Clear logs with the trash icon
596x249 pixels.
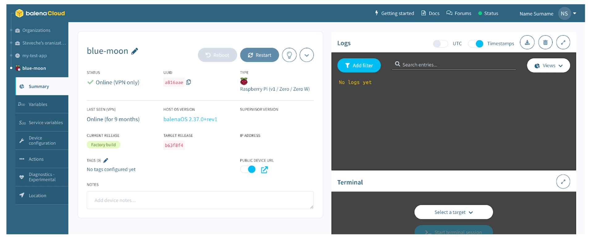545,43
